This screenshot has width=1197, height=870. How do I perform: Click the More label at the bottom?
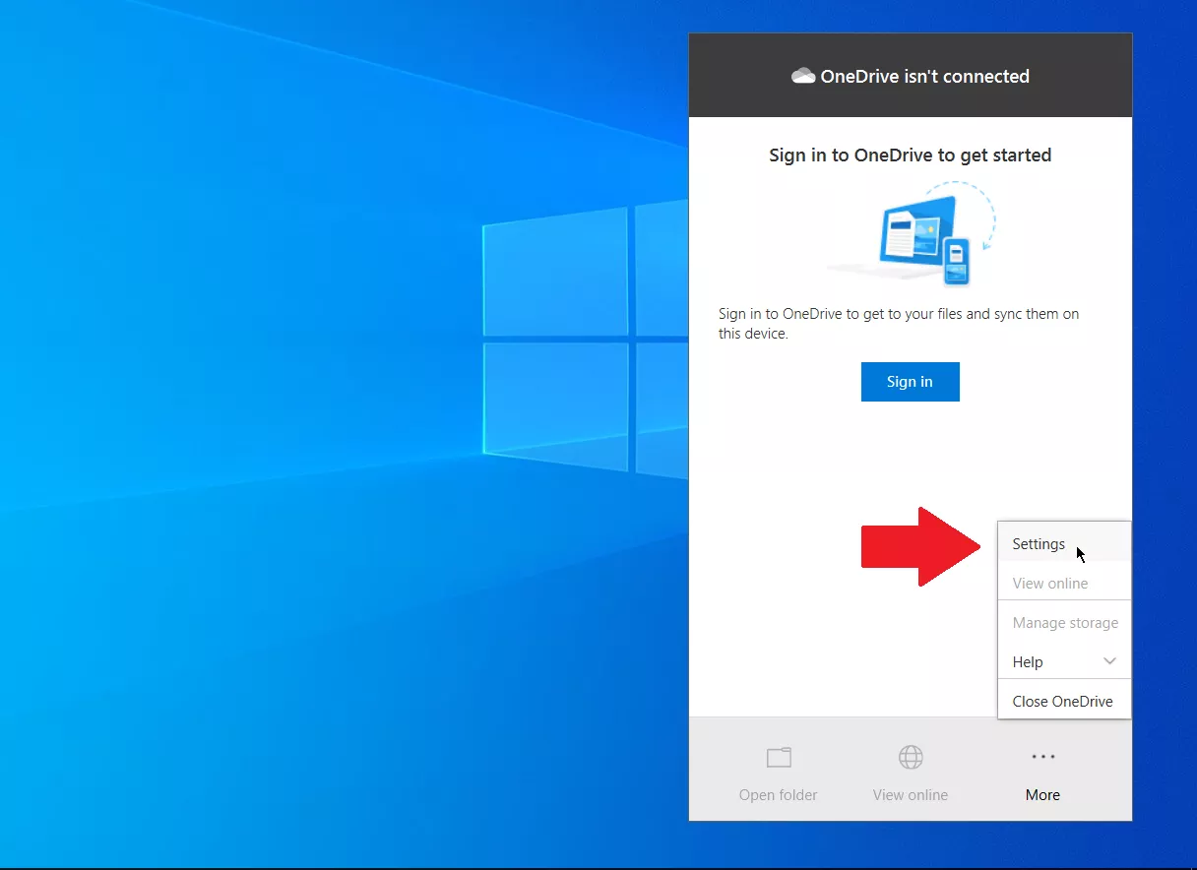1042,794
